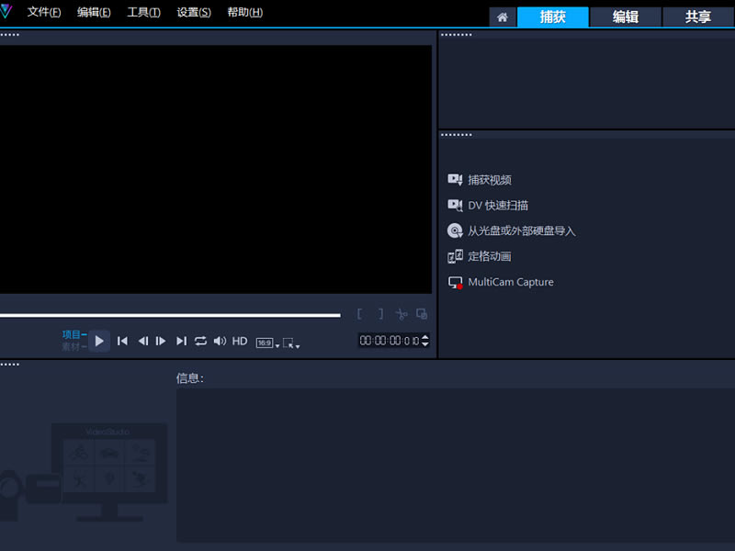Click the Play button in preview controls
Image resolution: width=735 pixels, height=551 pixels.
click(99, 341)
